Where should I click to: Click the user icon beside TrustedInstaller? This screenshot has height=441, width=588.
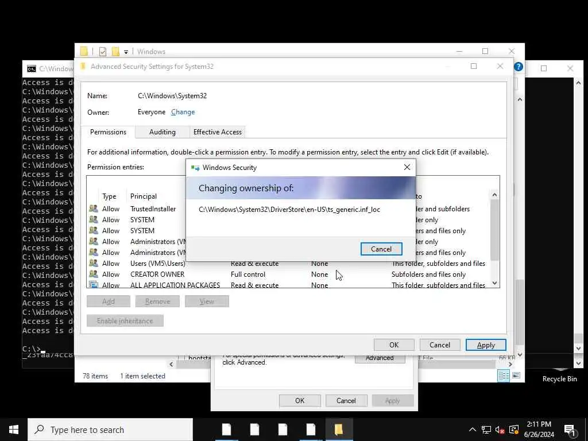pyautogui.click(x=94, y=208)
